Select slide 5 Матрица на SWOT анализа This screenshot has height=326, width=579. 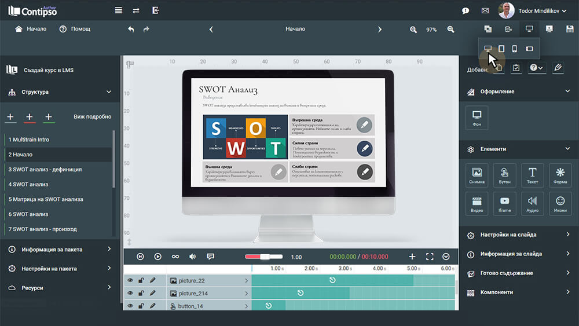point(58,199)
